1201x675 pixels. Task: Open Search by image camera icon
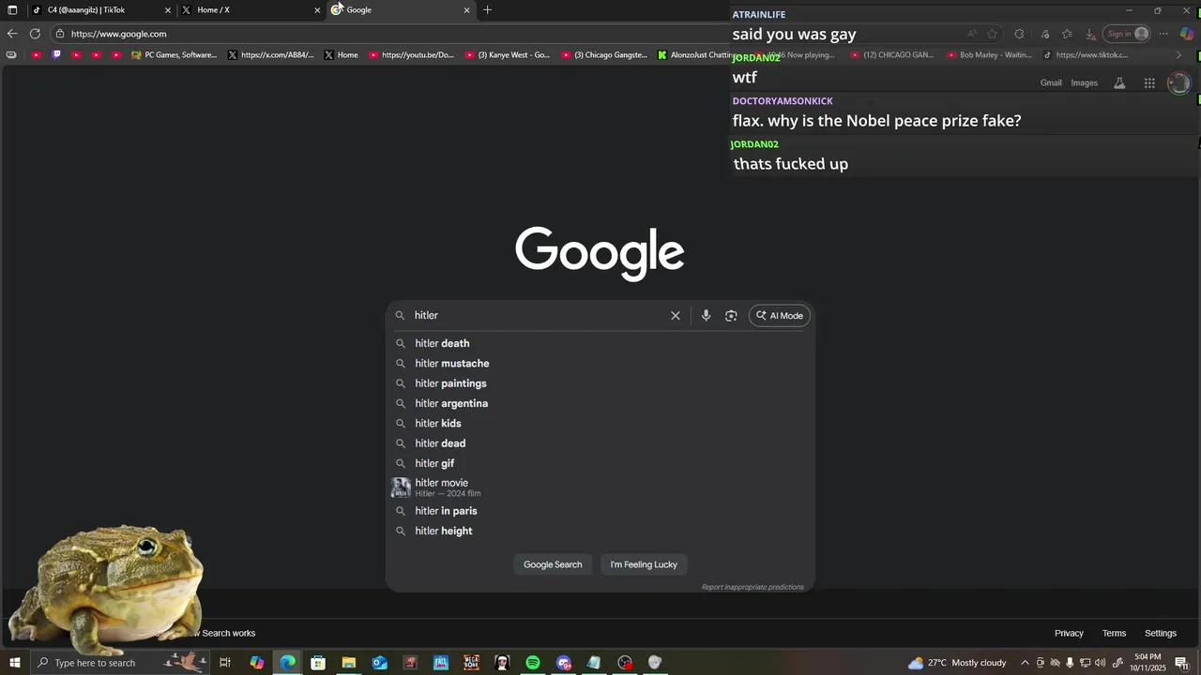731,316
